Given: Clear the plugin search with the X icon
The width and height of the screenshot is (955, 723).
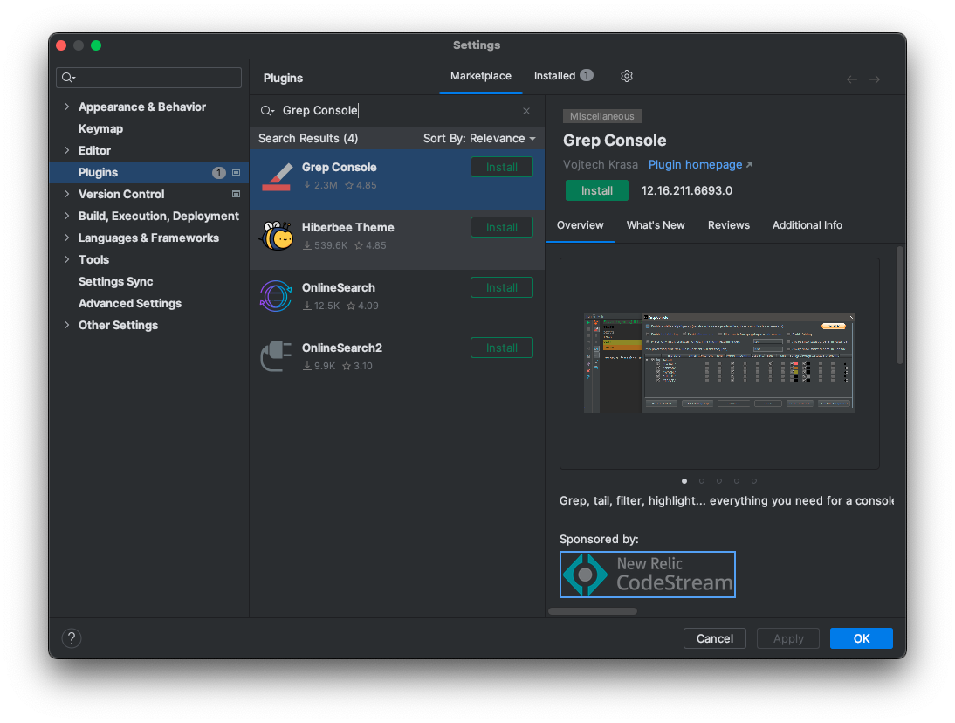Looking at the screenshot, I should point(526,111).
